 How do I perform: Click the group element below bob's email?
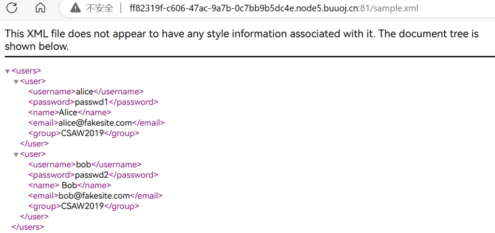83,206
